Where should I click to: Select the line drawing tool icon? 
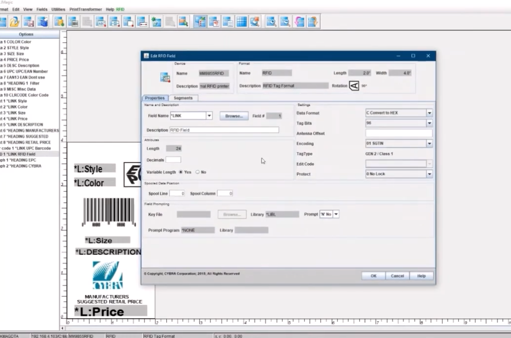click(x=142, y=22)
